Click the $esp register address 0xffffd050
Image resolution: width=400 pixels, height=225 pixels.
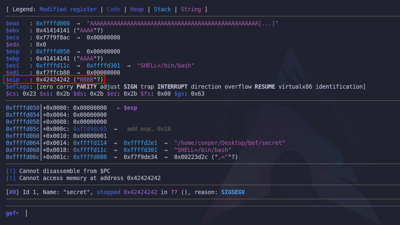tap(53, 52)
